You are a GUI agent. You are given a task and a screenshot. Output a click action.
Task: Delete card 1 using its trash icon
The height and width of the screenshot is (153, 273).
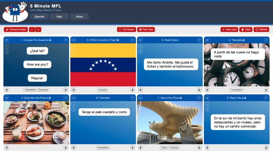tap(7, 90)
